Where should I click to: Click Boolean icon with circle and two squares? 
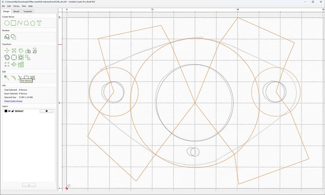pos(7,37)
